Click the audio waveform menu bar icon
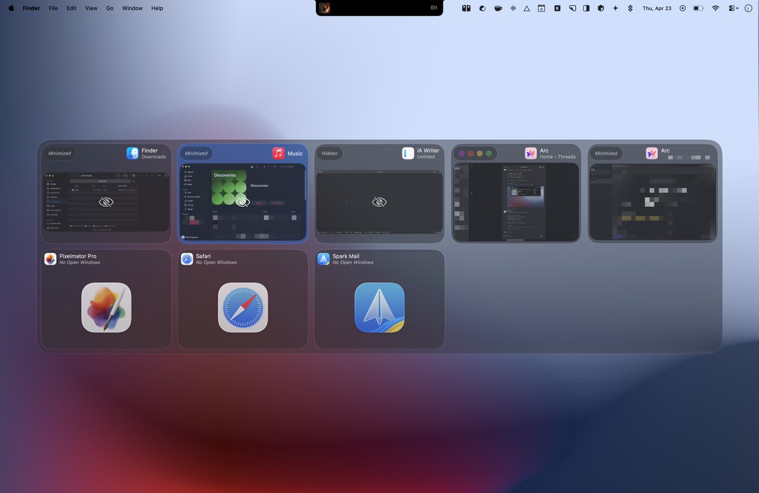 click(513, 8)
